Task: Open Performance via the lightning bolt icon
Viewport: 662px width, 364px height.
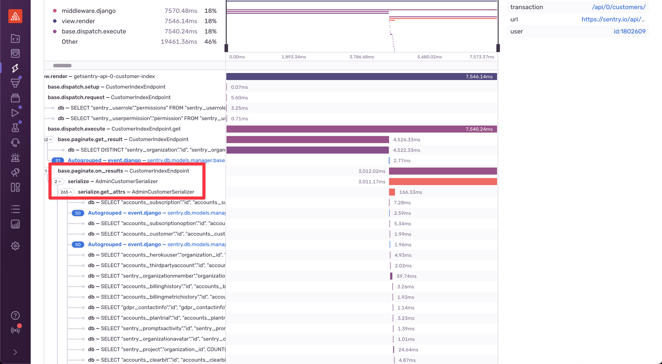Action: [15, 68]
